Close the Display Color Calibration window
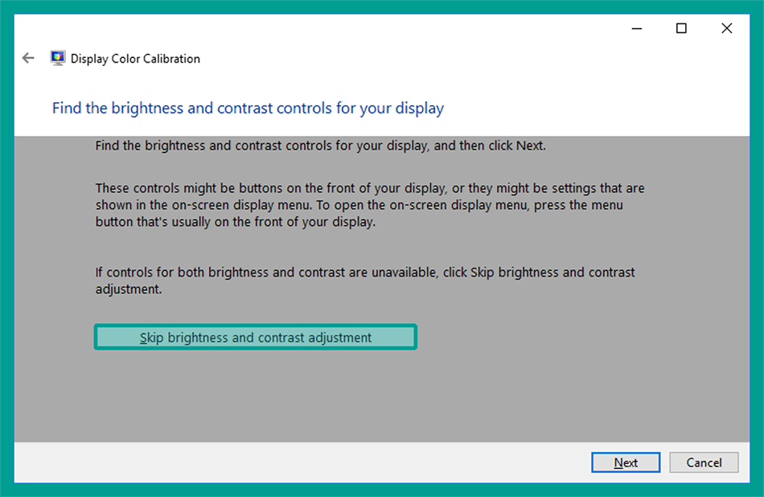Screen dimensions: 764x497 point(726,28)
